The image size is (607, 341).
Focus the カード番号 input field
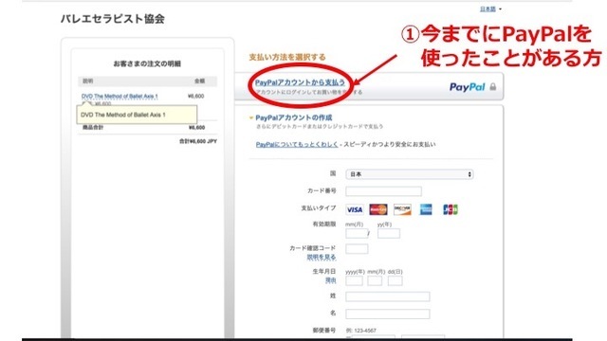383,191
